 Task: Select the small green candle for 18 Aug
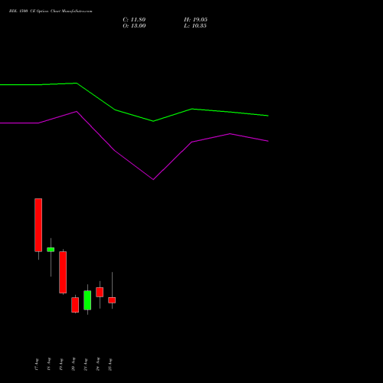pos(51,250)
